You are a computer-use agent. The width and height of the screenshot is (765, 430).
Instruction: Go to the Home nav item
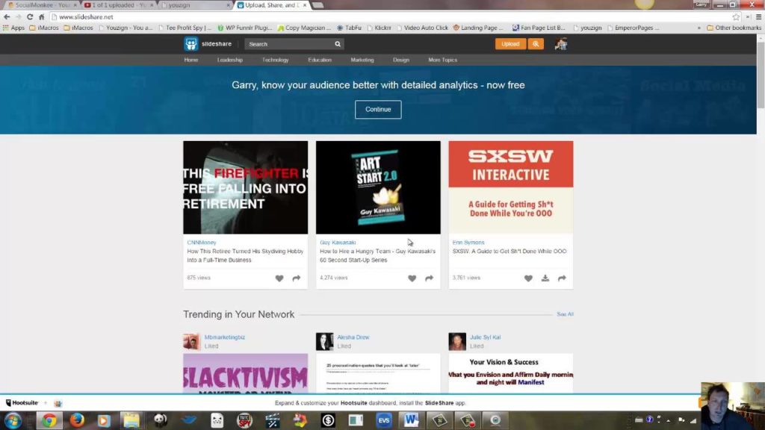(191, 60)
